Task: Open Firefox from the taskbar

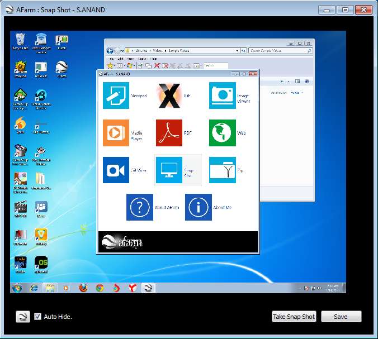Action: click(83, 288)
